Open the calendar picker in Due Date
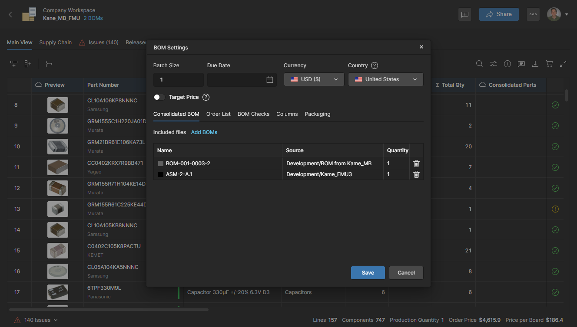The image size is (577, 327). [270, 80]
